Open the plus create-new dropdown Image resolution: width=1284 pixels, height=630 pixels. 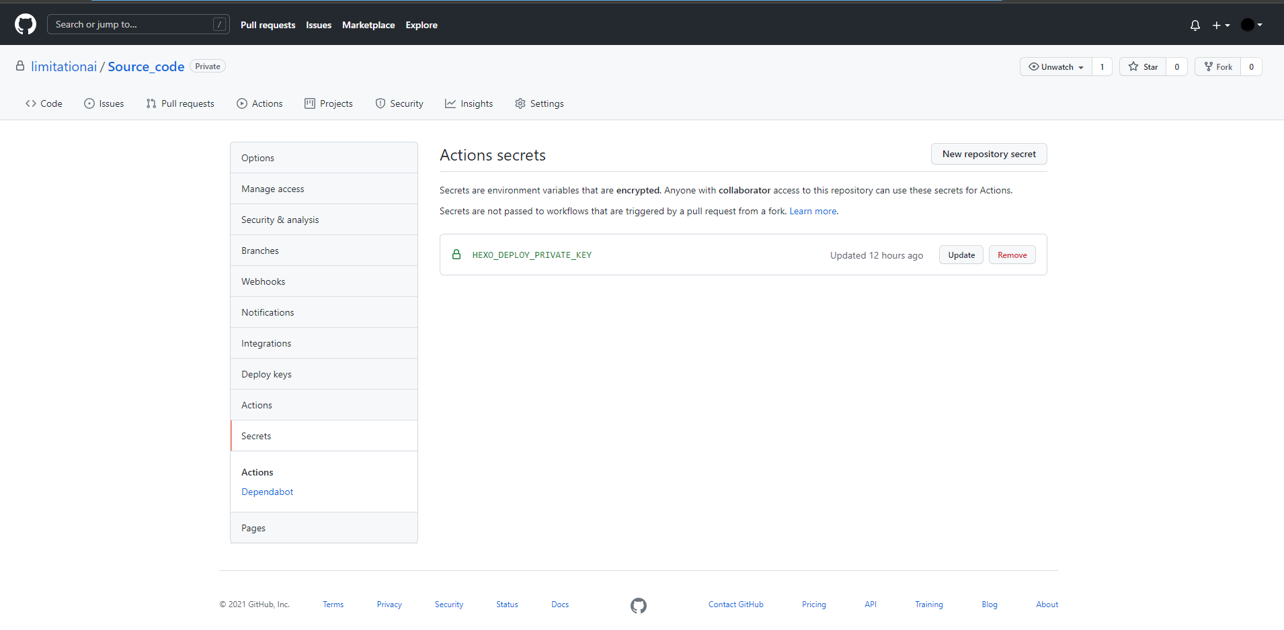(x=1221, y=25)
